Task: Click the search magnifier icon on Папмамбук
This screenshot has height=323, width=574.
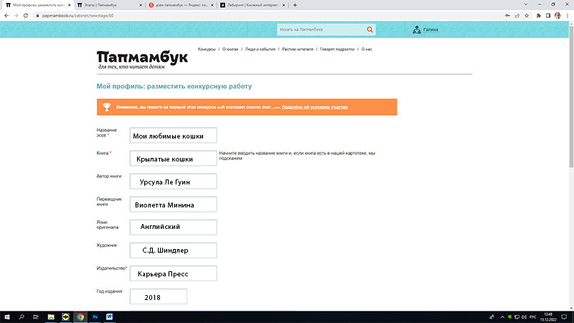Action: [x=370, y=29]
